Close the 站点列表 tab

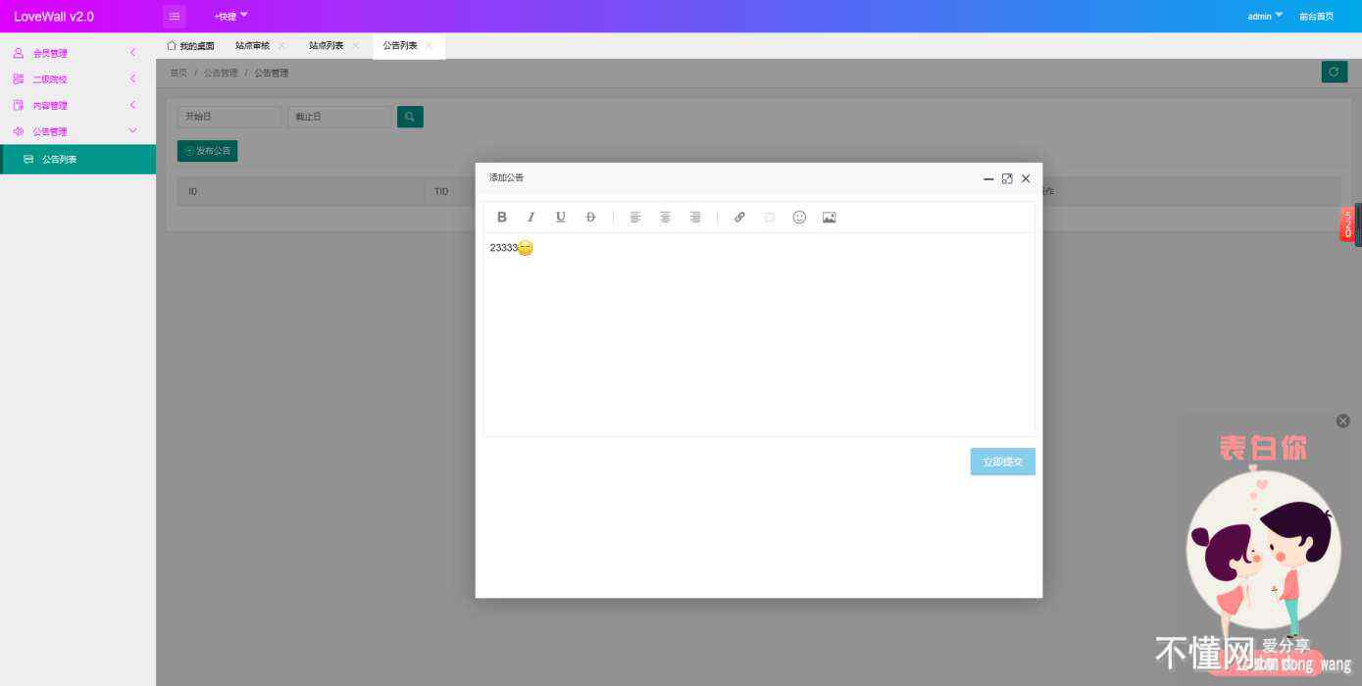pyautogui.click(x=355, y=45)
